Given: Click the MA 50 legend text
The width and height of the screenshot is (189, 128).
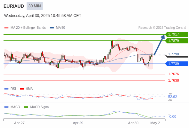Looking at the screenshot, I should pos(61,28).
